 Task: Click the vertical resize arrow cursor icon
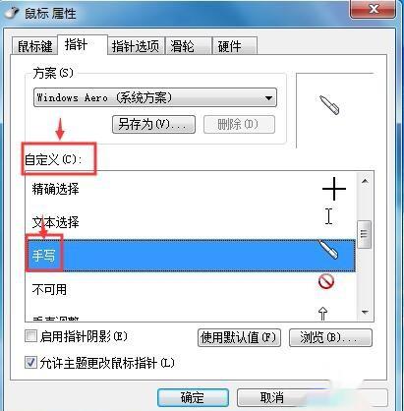(322, 314)
